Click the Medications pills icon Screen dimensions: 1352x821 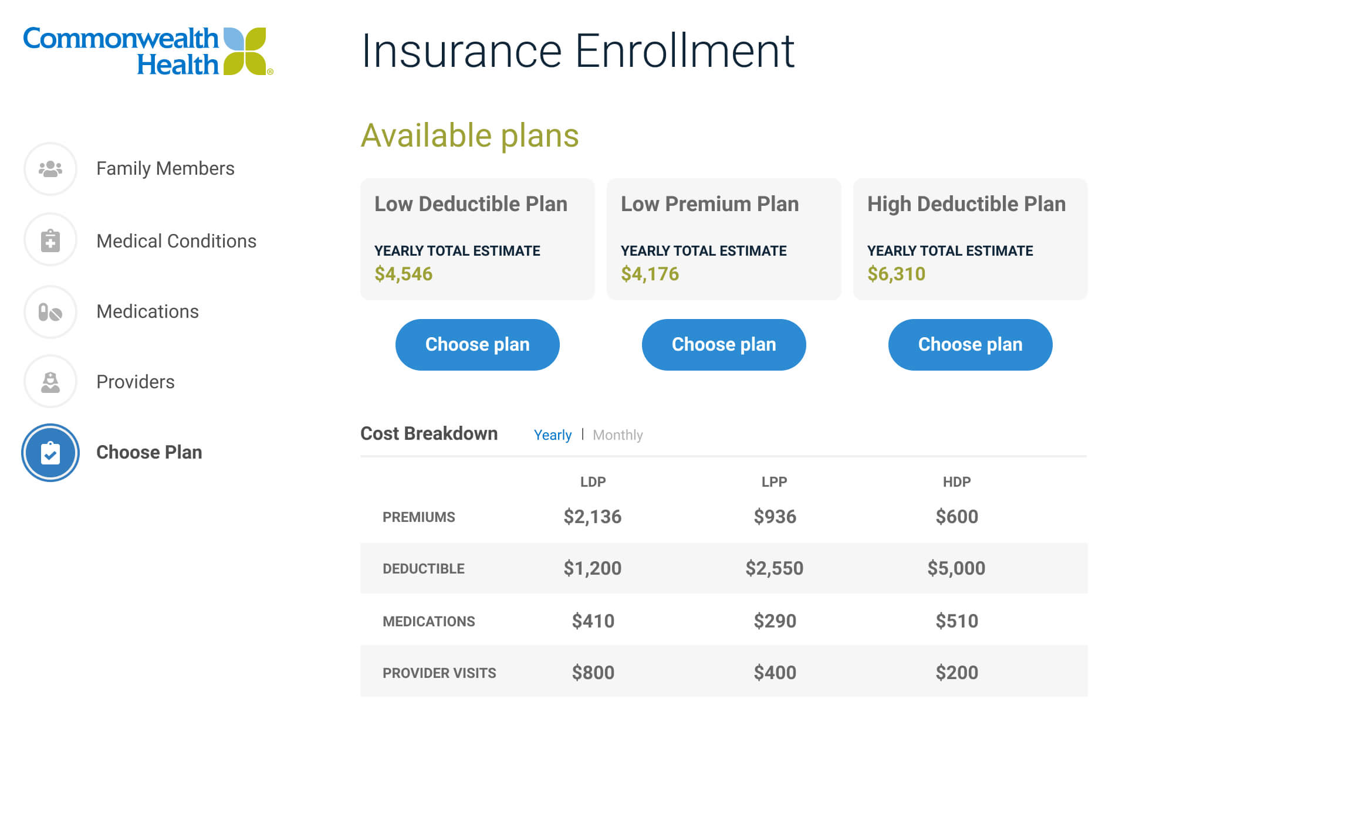pos(50,312)
